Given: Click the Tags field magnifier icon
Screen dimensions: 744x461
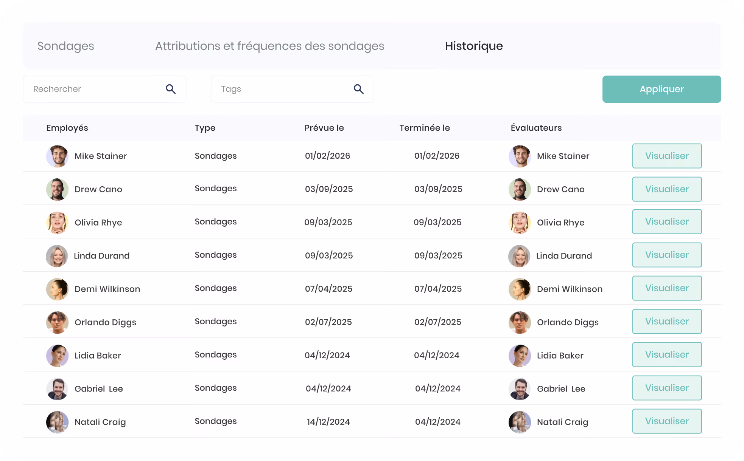Looking at the screenshot, I should coord(359,89).
